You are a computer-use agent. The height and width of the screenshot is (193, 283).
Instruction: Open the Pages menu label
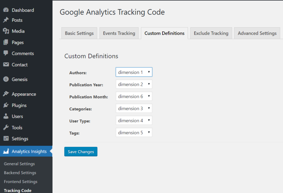[x=18, y=43]
